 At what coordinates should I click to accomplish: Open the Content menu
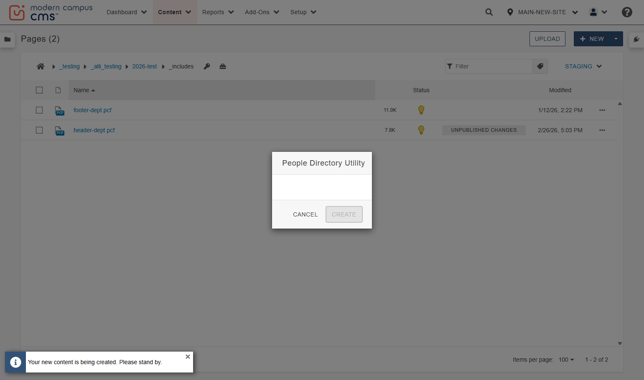coord(175,12)
